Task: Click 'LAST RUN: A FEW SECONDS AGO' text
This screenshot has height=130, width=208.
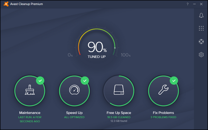Action: point(30,119)
